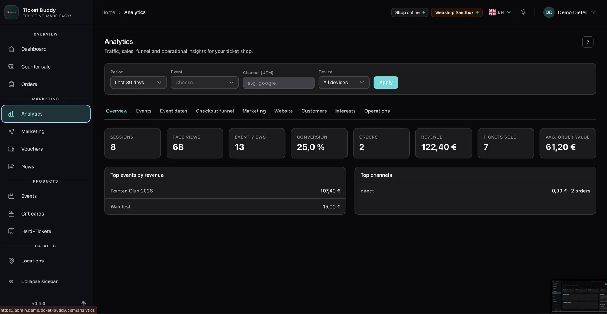Open the Event Choose dropdown
Image resolution: width=607 pixels, height=314 pixels.
point(204,83)
